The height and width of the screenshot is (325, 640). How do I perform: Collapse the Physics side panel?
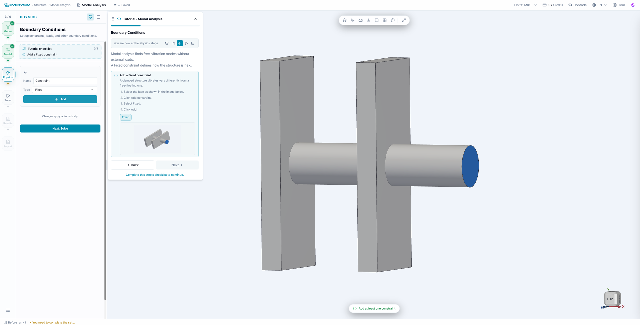[98, 17]
